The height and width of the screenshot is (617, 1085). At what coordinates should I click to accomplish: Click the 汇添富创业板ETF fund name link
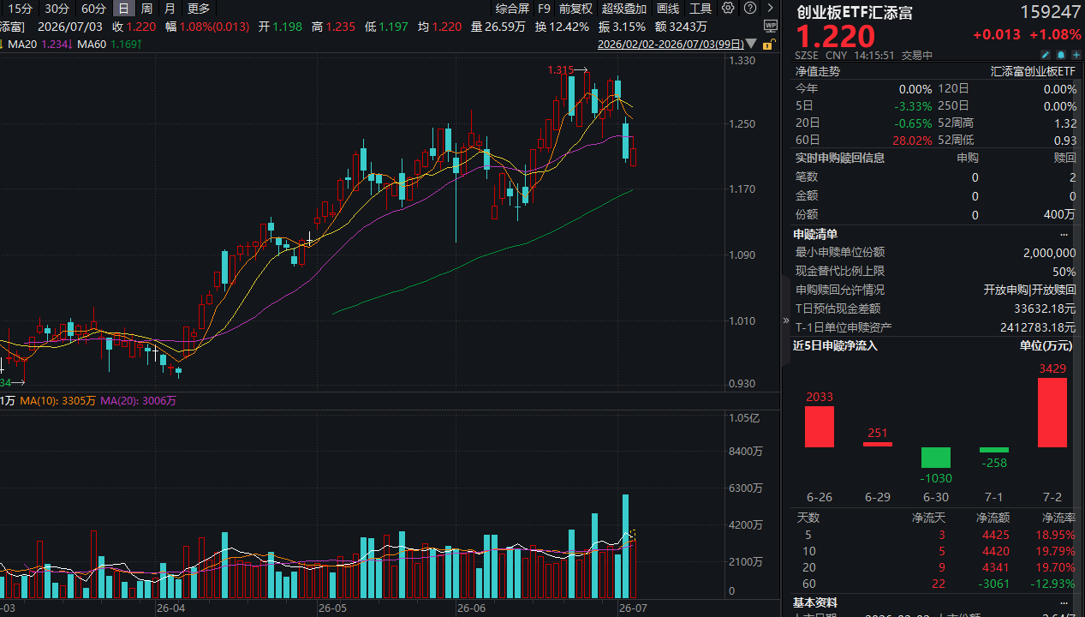[x=1033, y=71]
